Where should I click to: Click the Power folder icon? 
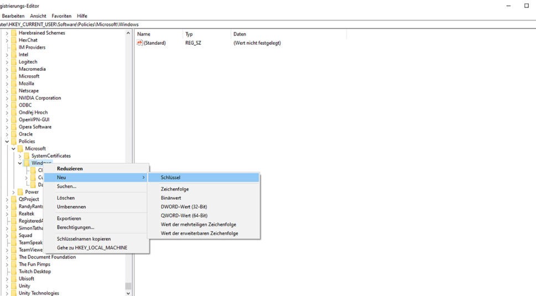(x=20, y=192)
